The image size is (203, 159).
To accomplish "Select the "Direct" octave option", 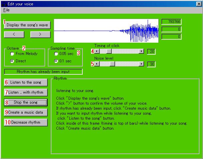I will click(12, 61).
